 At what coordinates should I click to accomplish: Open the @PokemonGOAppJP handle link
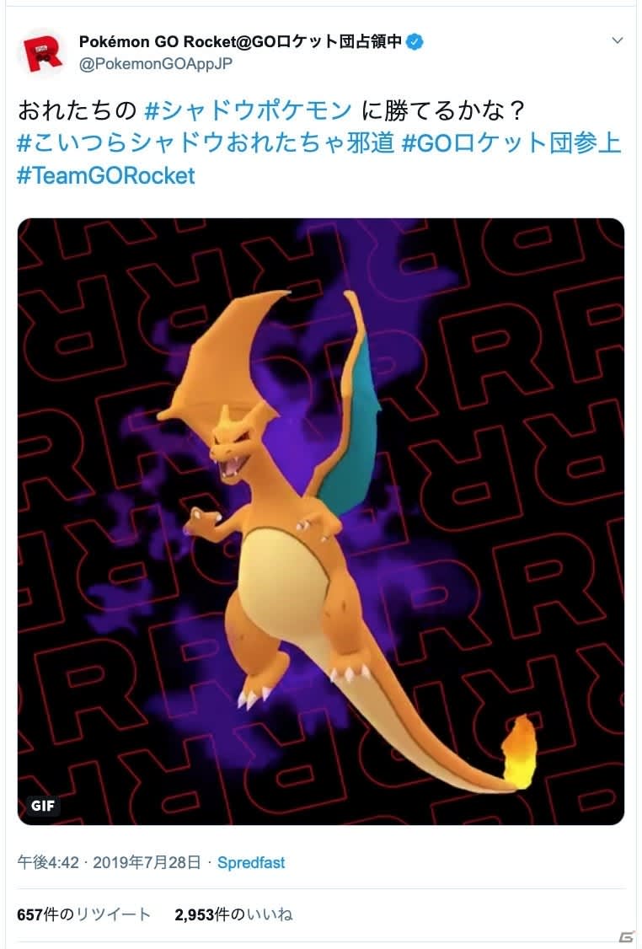point(156,63)
